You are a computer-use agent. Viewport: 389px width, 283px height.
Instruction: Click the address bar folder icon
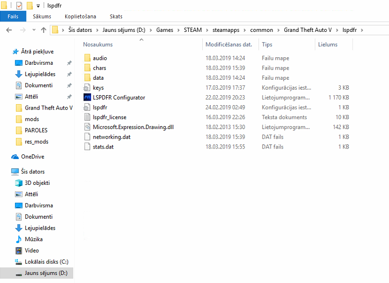point(55,30)
